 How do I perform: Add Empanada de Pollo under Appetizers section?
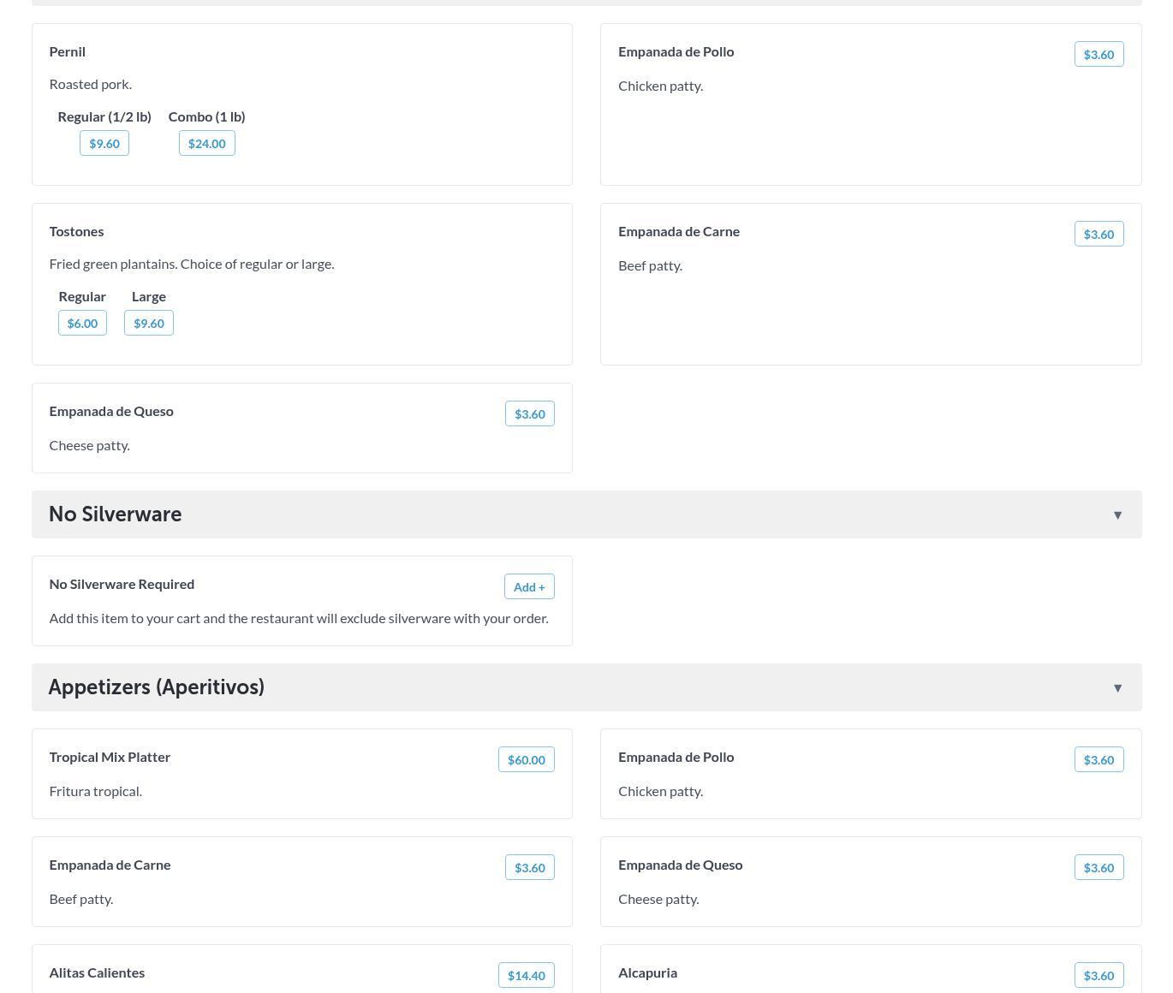pos(1099,759)
